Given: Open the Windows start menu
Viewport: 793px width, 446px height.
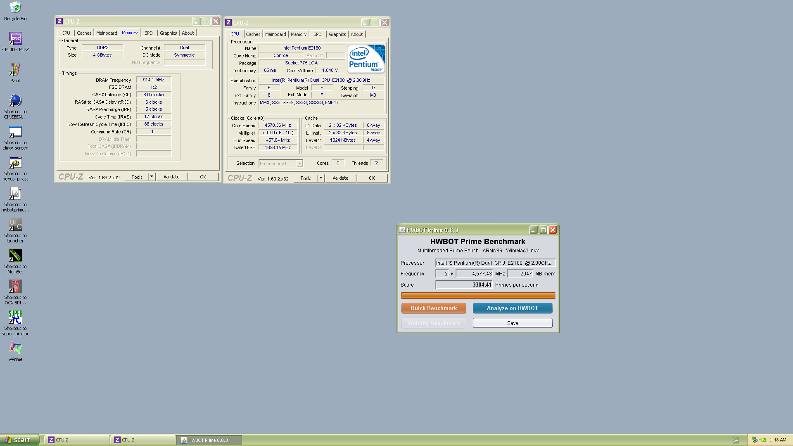Looking at the screenshot, I should pyautogui.click(x=19, y=440).
